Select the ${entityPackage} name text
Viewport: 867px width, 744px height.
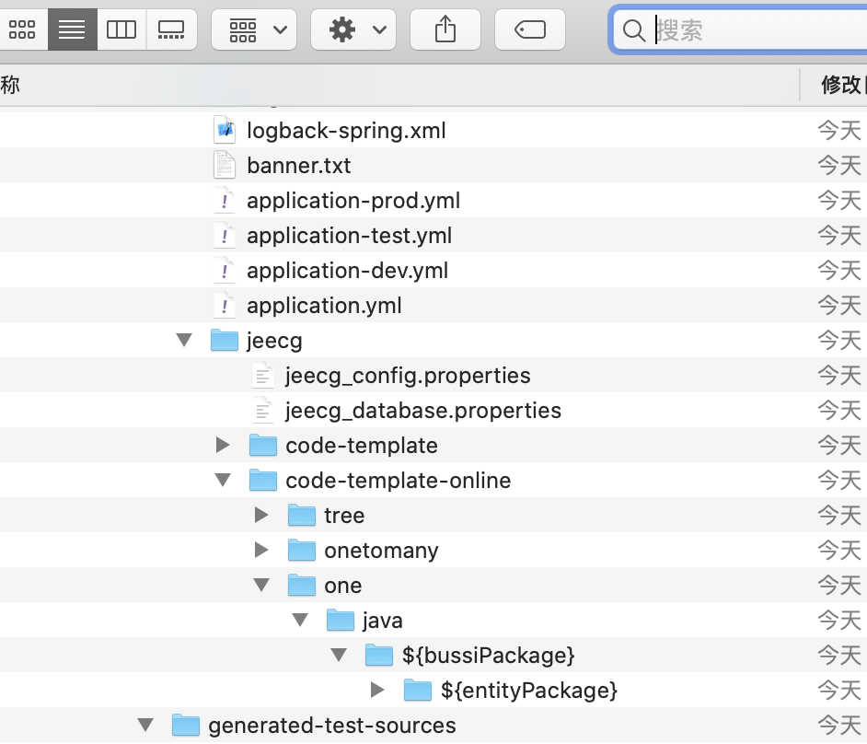click(528, 691)
